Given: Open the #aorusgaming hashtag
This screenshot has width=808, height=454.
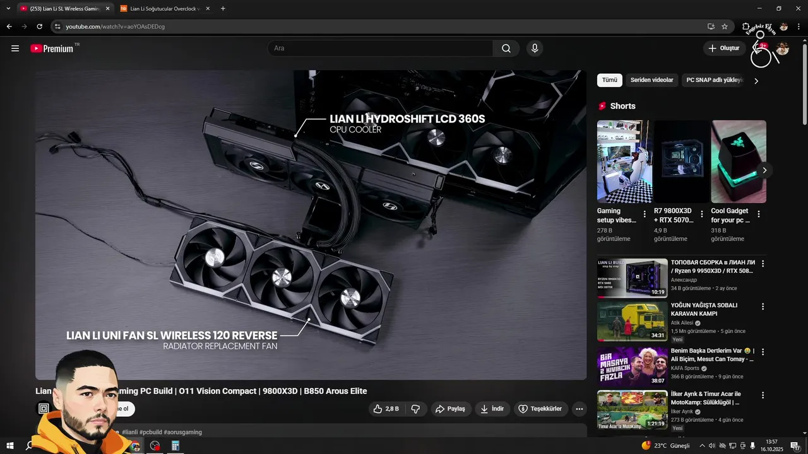Looking at the screenshot, I should click(x=182, y=432).
